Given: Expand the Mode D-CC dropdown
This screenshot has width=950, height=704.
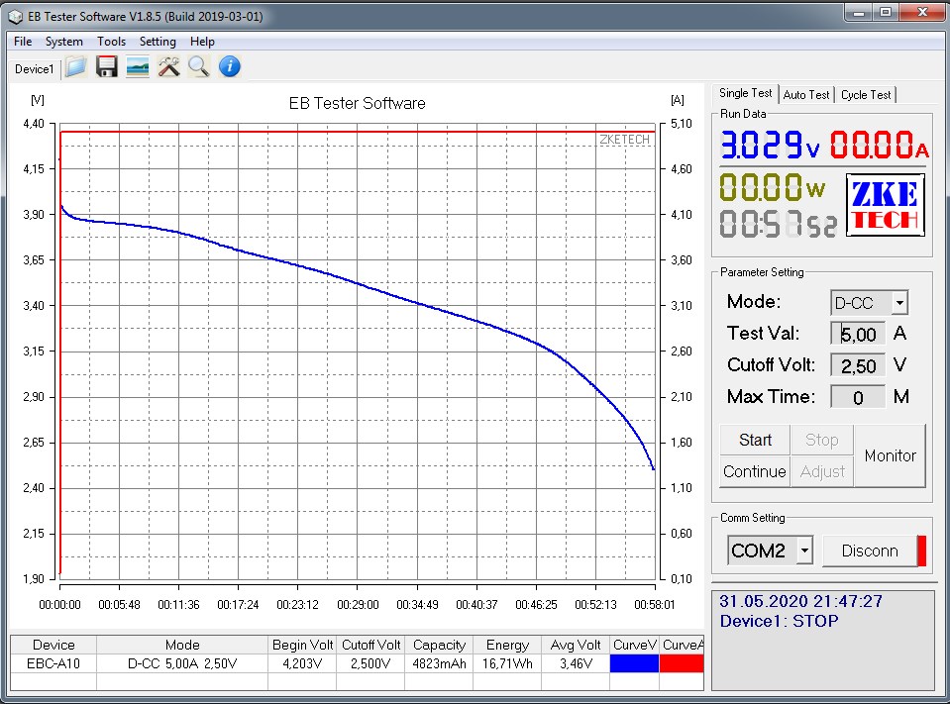Looking at the screenshot, I should [x=898, y=303].
